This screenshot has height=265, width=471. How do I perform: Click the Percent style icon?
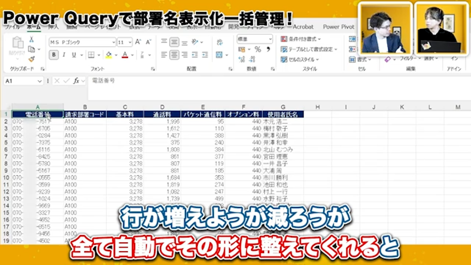pyautogui.click(x=258, y=49)
